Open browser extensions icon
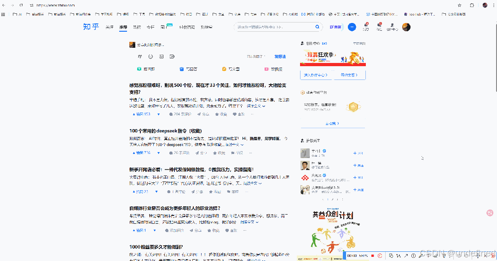Viewport: 497px width, 261px height. tap(472, 6)
